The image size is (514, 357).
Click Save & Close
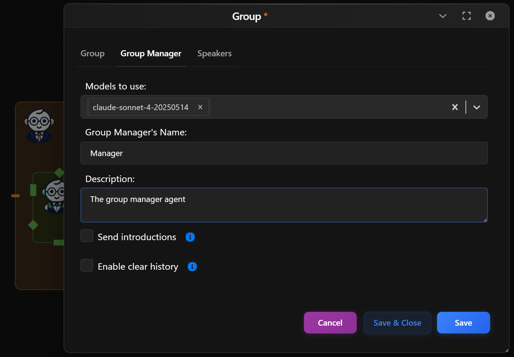pyautogui.click(x=397, y=322)
